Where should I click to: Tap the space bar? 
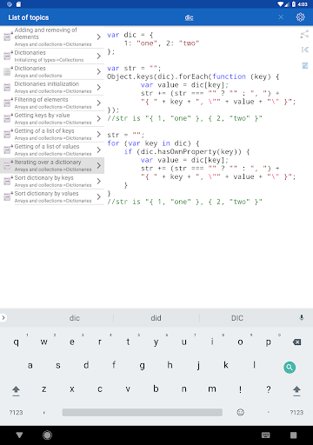pos(143,412)
